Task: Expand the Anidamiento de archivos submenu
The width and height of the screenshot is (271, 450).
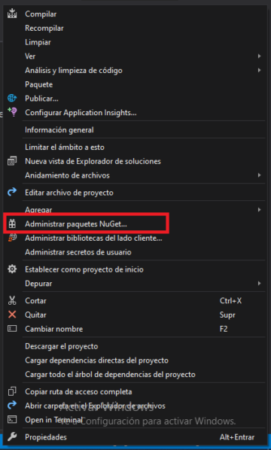Action: coord(259,175)
